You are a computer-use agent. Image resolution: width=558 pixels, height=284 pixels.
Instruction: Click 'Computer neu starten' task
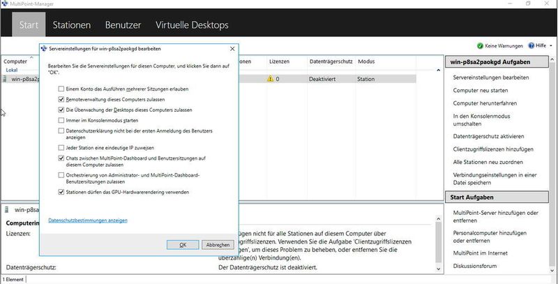pyautogui.click(x=481, y=91)
